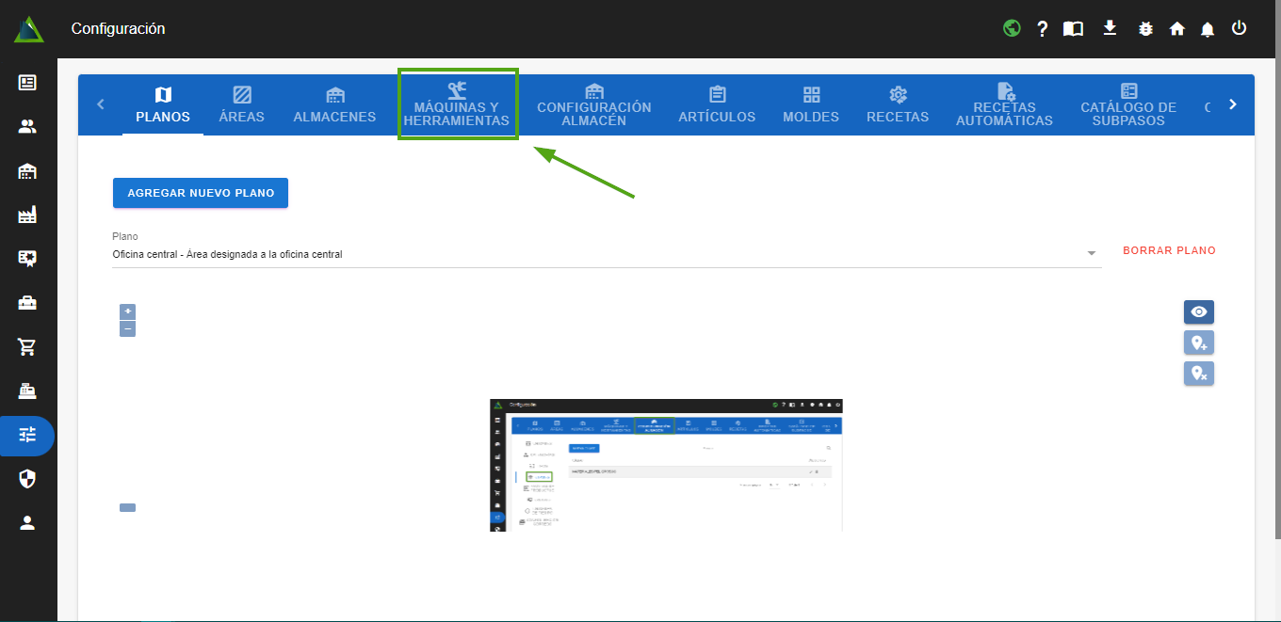1281x622 pixels.
Task: Open the Artículos tab
Action: pyautogui.click(x=717, y=104)
